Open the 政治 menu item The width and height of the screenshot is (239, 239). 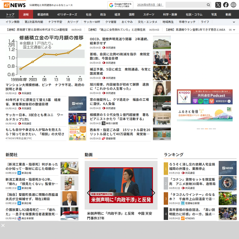(103, 14)
